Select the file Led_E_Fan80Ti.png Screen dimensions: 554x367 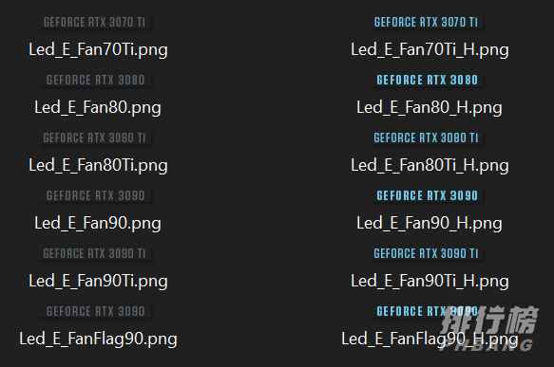point(98,165)
